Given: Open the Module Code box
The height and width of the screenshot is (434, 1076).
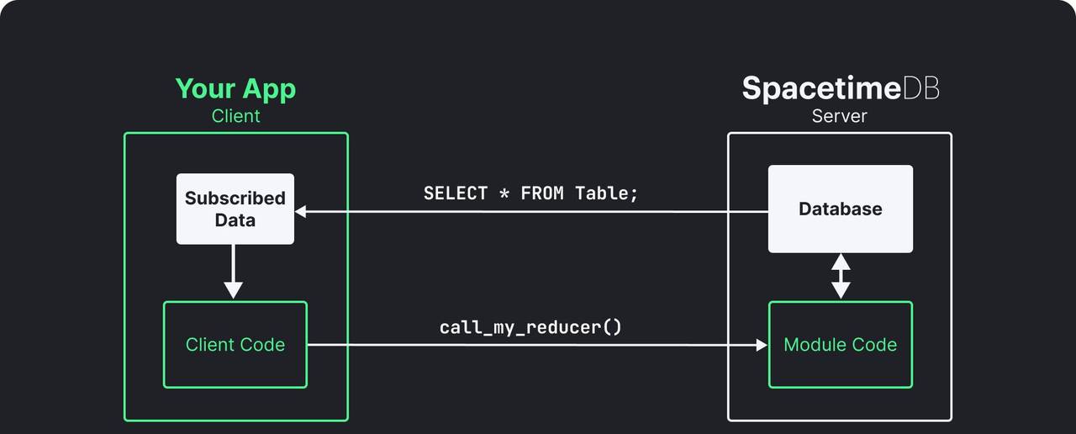Looking at the screenshot, I should coord(841,345).
